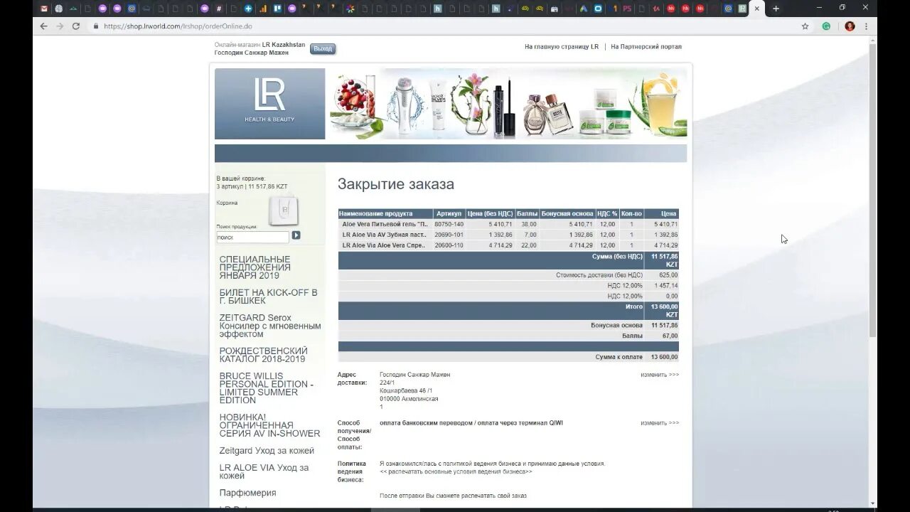Switch to the colorful pinwheel icon tab
This screenshot has width=910, height=512.
(350, 9)
